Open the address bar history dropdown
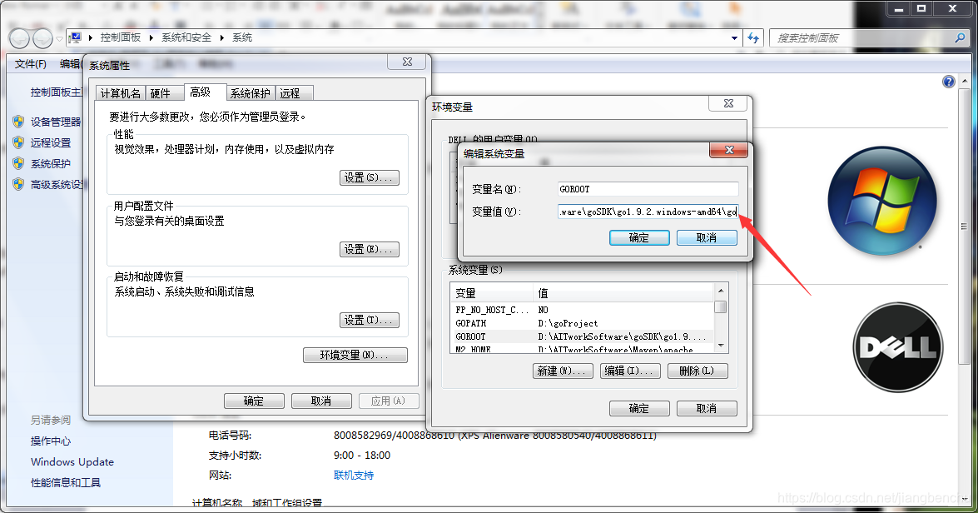 pyautogui.click(x=732, y=37)
